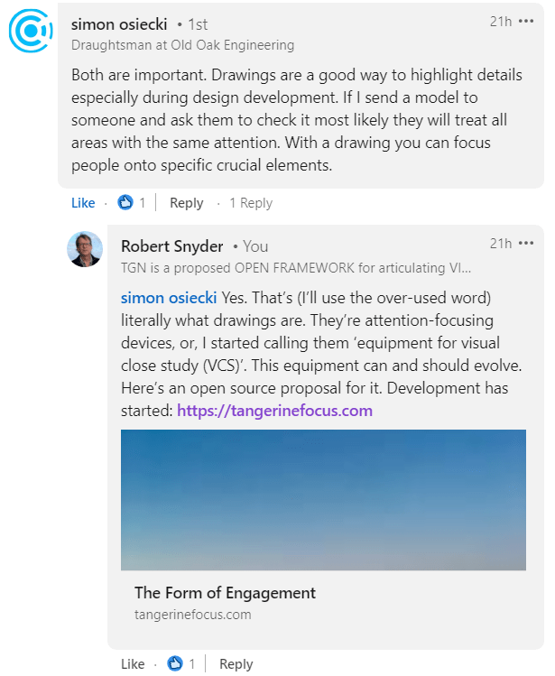Viewport: 555px width, 676px height.
Task: Click the 21h timestamp on Robert's reply
Action: [x=501, y=244]
